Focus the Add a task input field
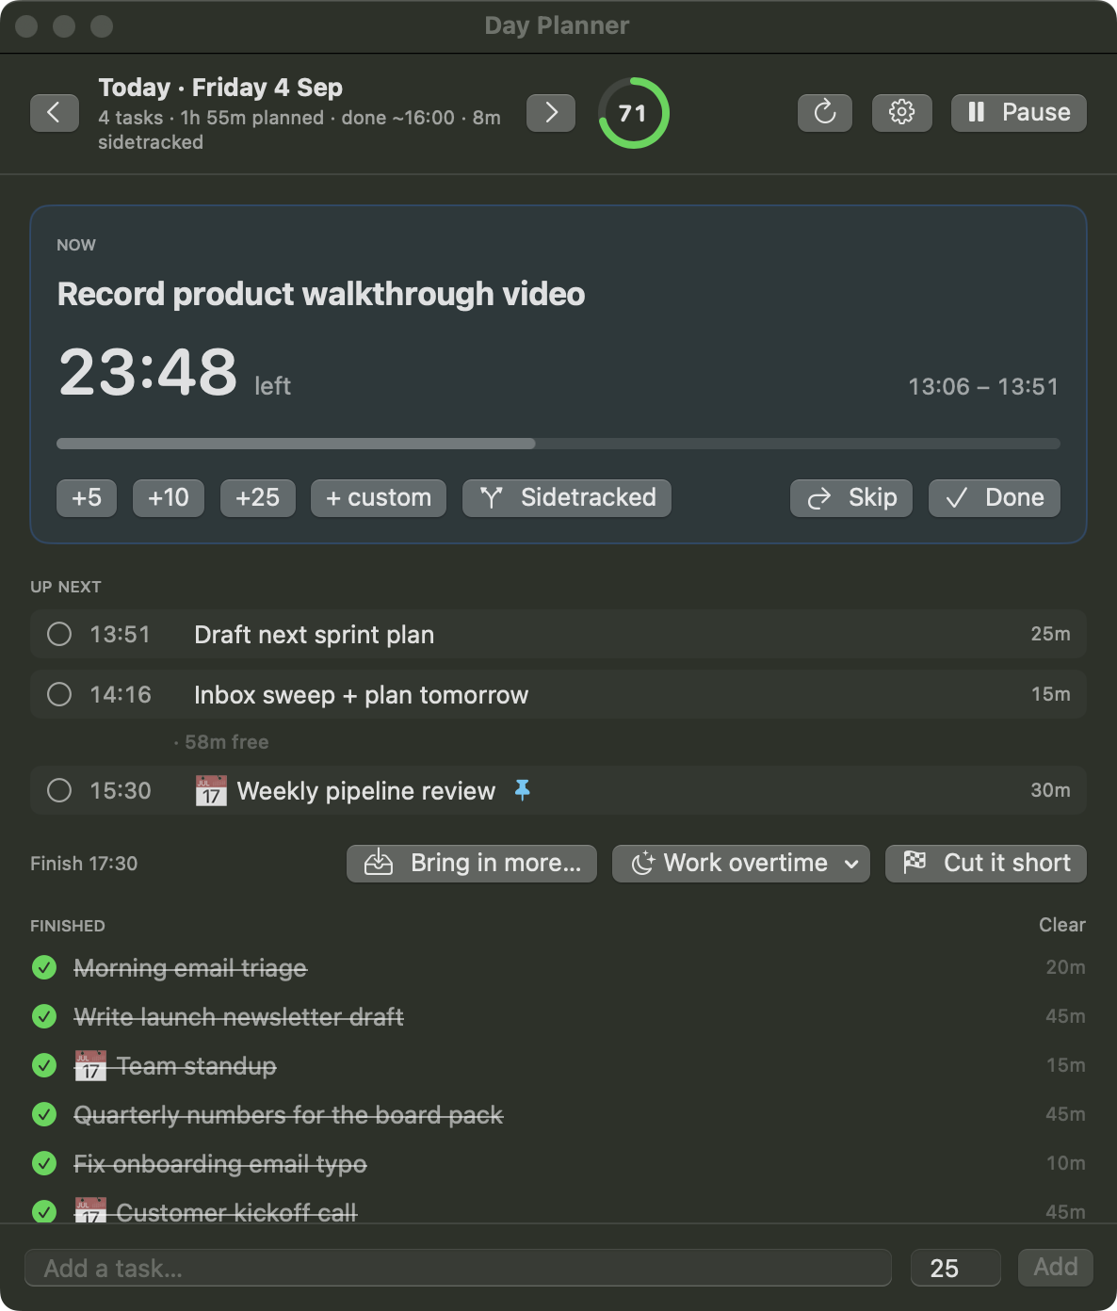1117x1311 pixels. (458, 1268)
